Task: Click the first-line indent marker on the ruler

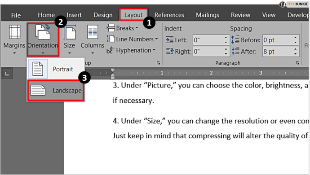Action: point(112,70)
